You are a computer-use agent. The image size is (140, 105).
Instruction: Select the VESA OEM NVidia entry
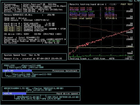[15, 18]
